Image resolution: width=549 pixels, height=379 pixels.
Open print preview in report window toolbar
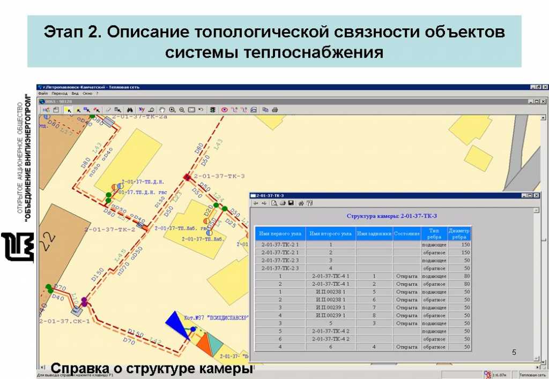coord(274,203)
